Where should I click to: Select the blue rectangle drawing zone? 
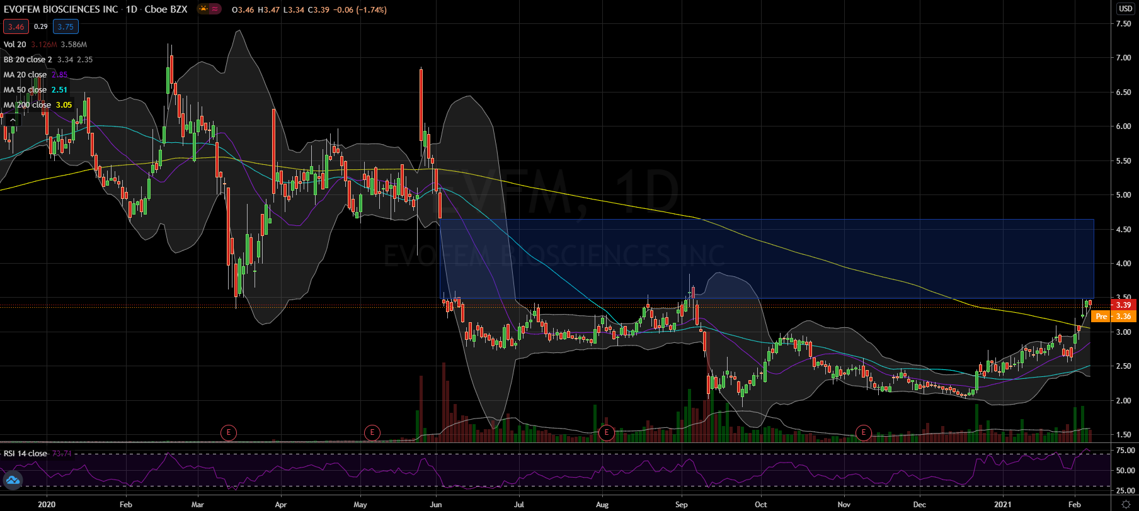767,259
